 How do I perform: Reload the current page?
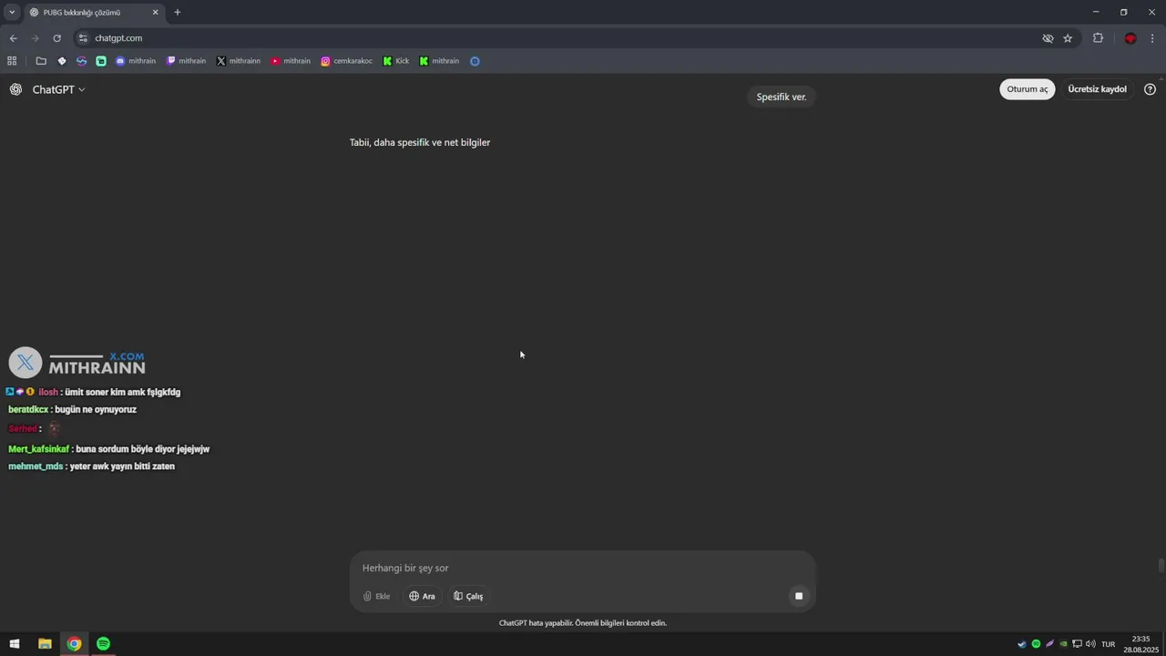pyautogui.click(x=56, y=38)
